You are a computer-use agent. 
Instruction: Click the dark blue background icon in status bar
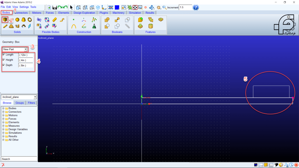pos(256,165)
